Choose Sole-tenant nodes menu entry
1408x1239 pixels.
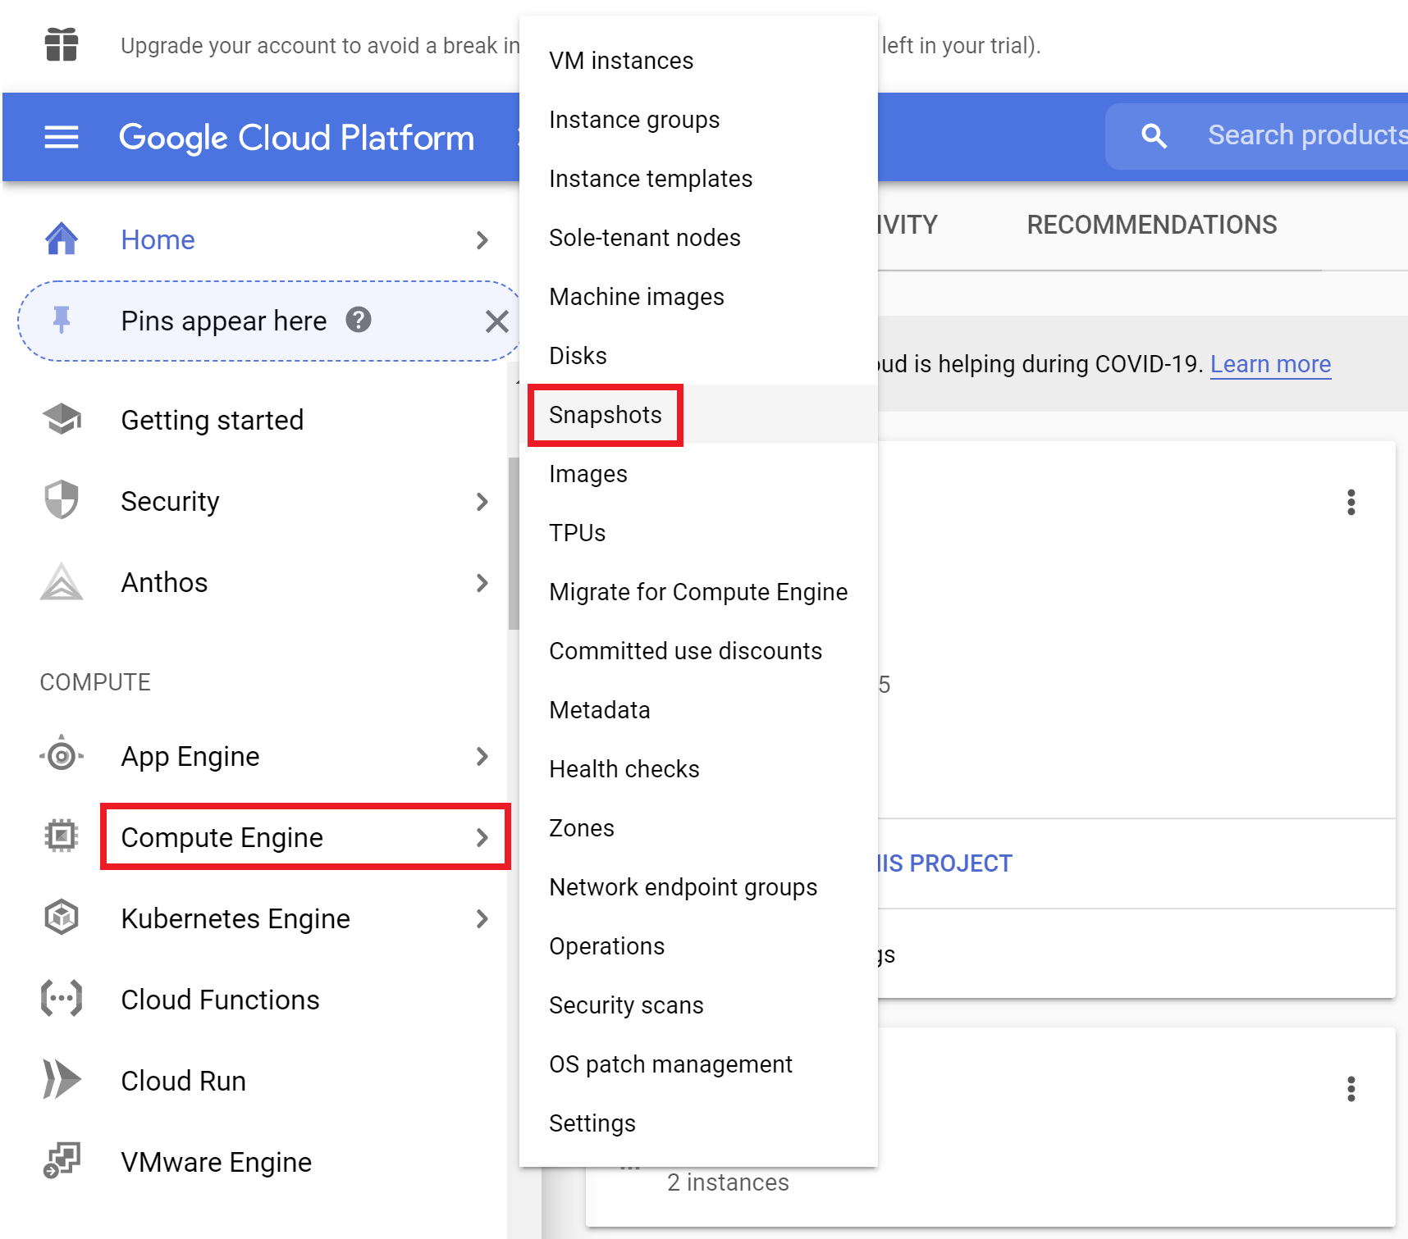pos(698,238)
